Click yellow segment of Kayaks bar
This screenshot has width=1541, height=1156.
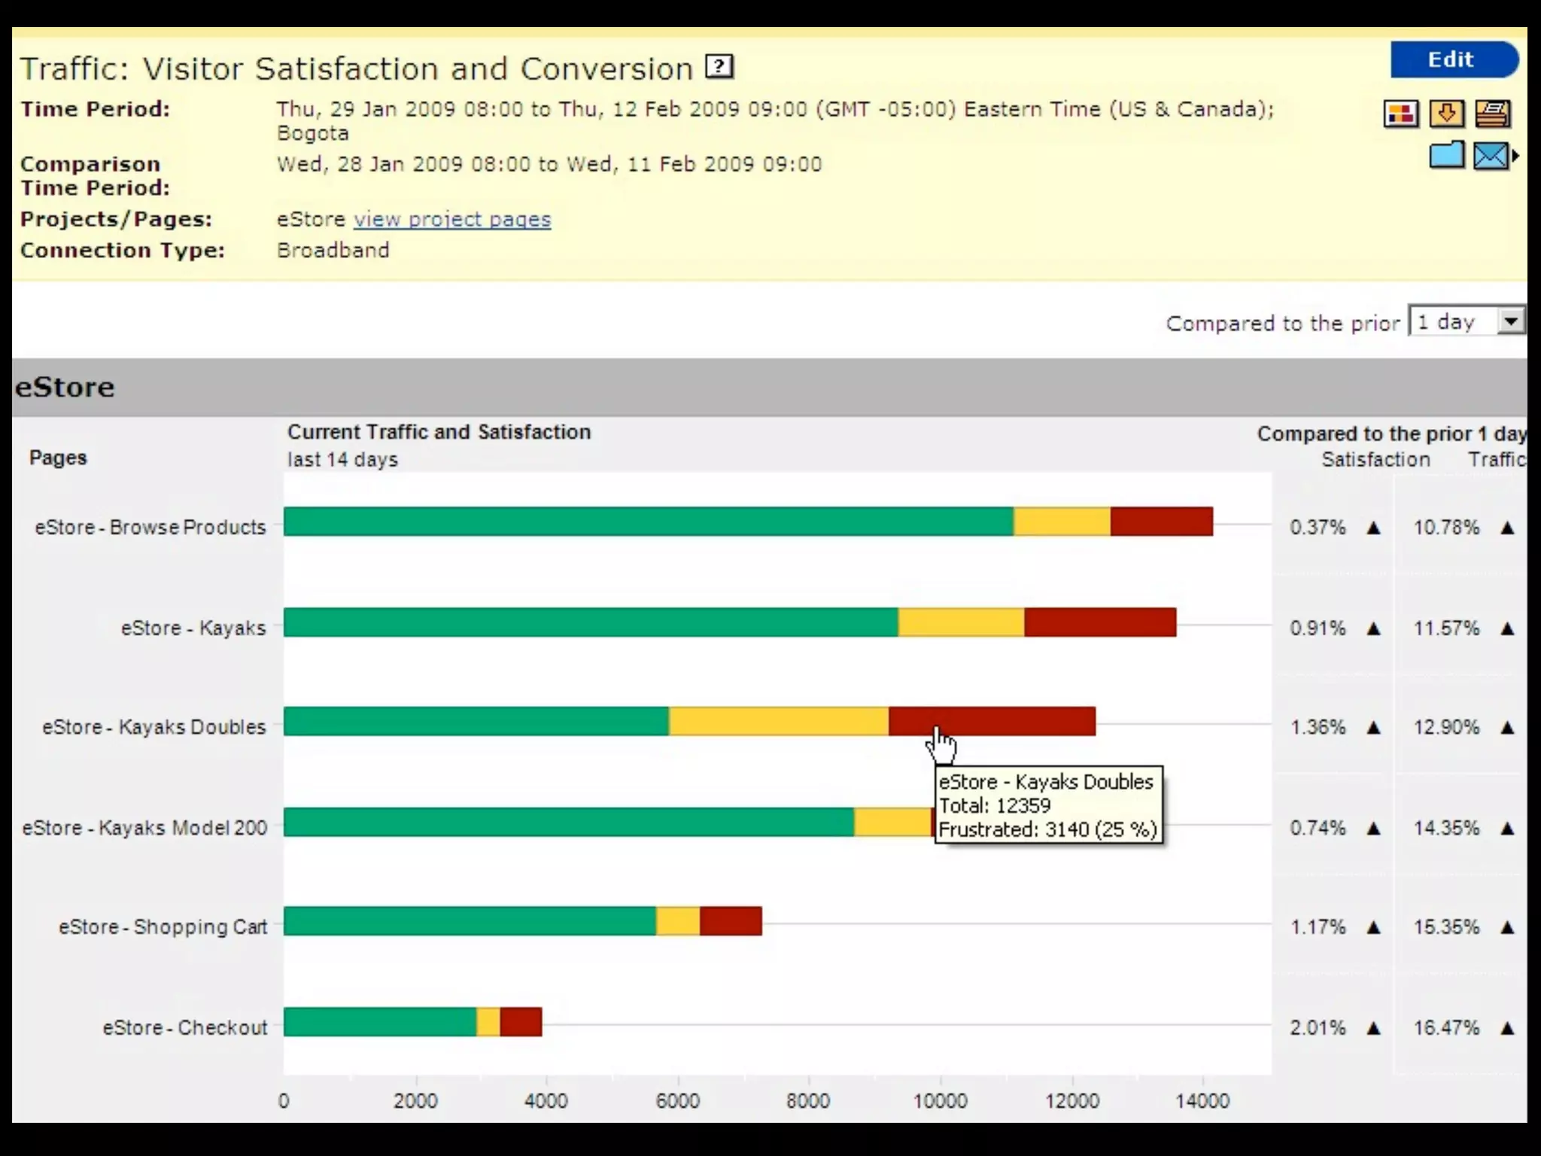pyautogui.click(x=961, y=622)
